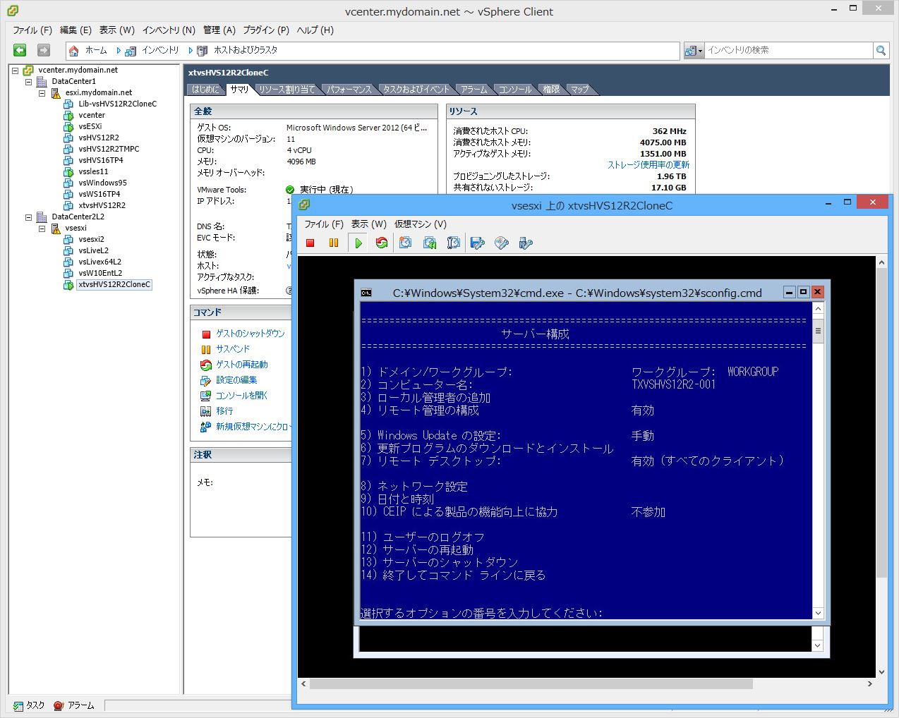The image size is (899, 718).
Task: Click the inventory search magnifier icon
Action: click(881, 50)
